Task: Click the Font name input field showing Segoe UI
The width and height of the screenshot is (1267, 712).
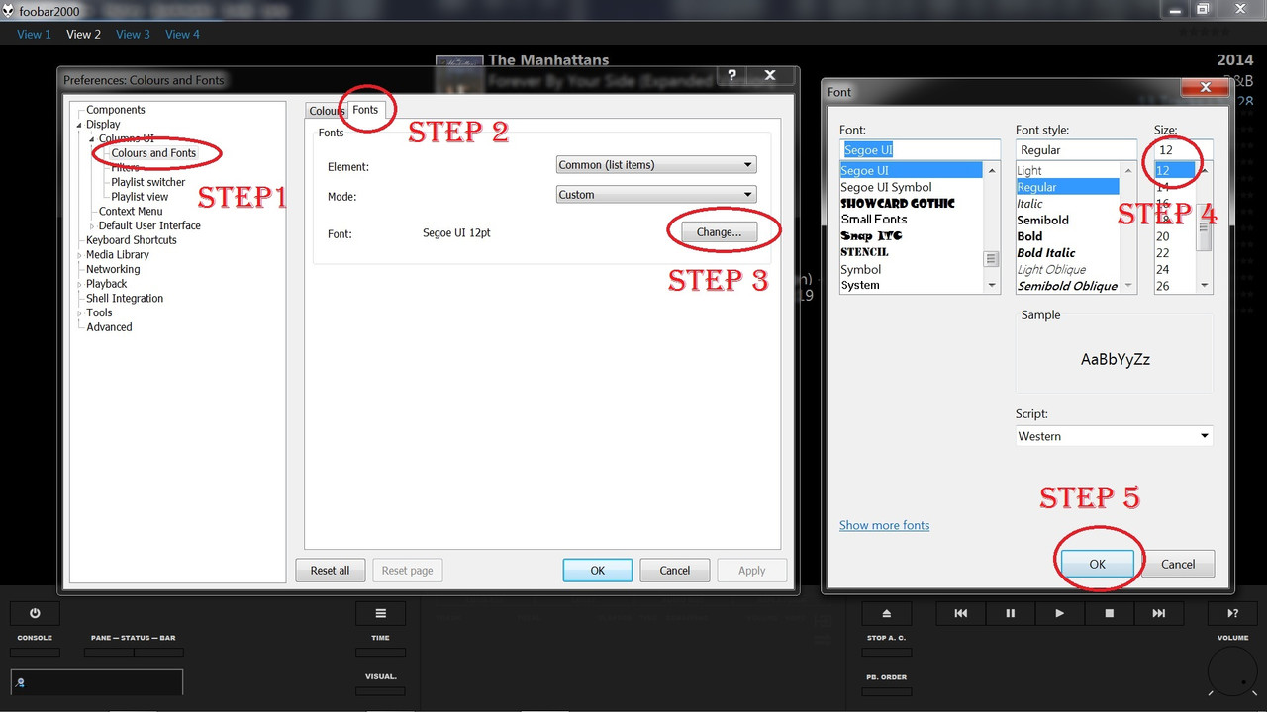Action: (921, 150)
